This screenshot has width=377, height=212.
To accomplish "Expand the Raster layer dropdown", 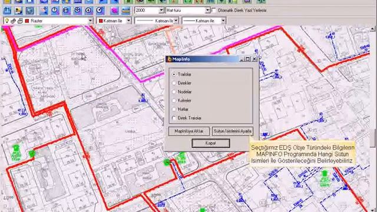I will [90, 21].
